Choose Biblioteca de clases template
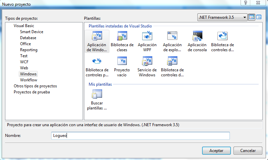The image size is (268, 160). tap(122, 42)
